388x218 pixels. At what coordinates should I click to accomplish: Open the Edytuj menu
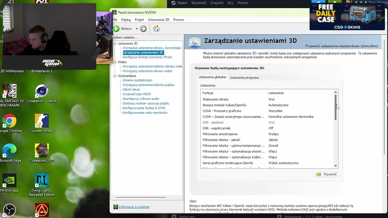click(126, 20)
